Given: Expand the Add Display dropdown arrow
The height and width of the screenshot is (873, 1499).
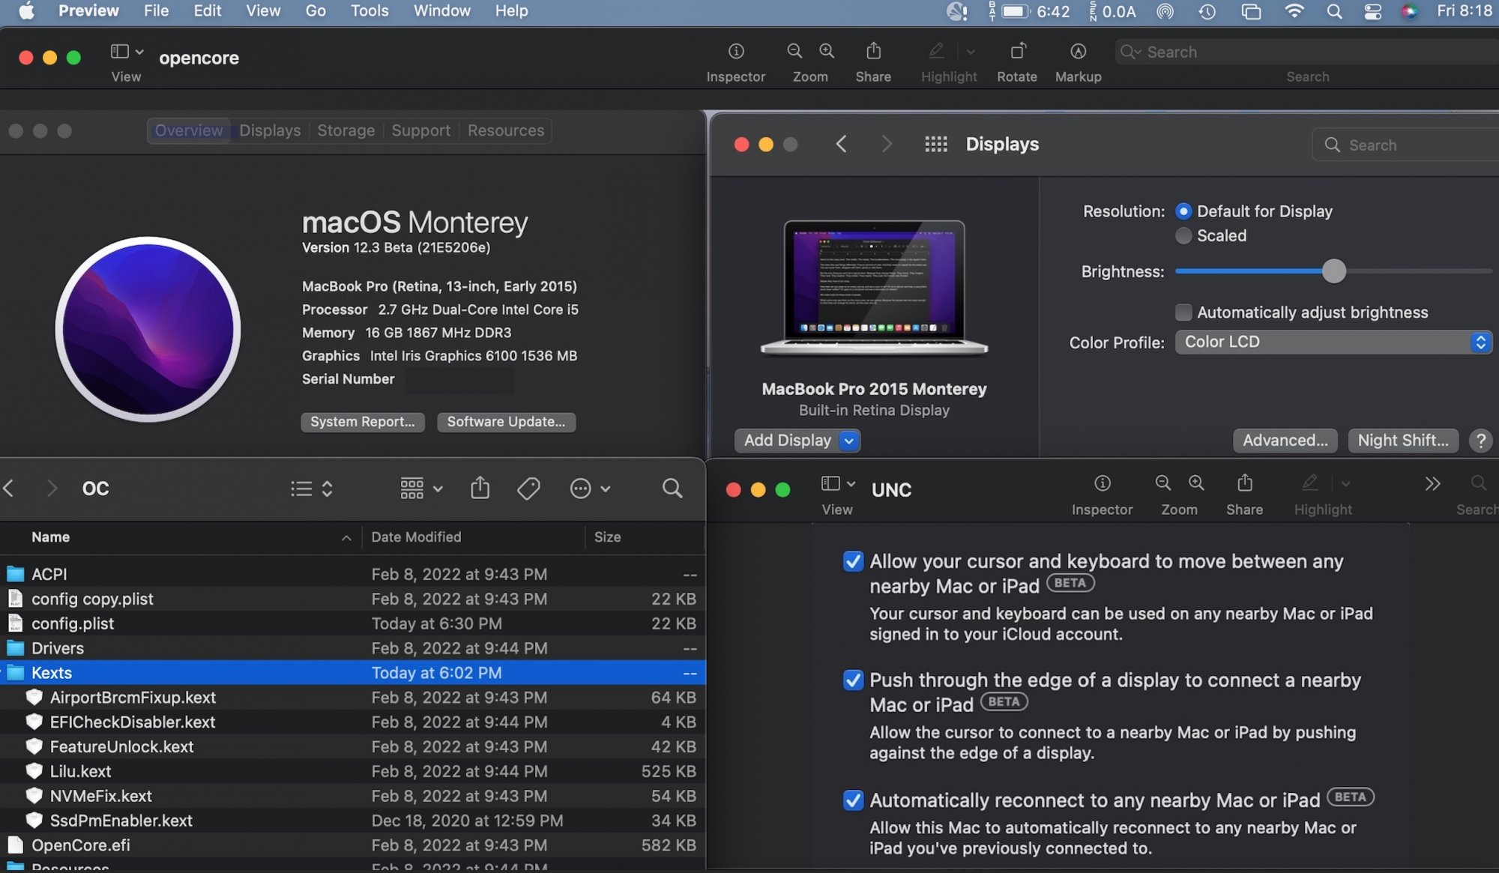Looking at the screenshot, I should tap(849, 441).
